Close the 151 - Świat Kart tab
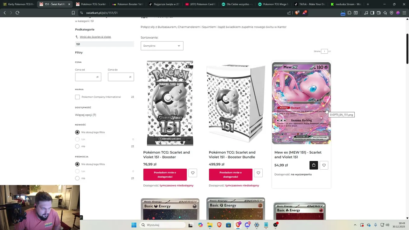Image resolution: width=409 pixels, height=230 pixels. tap(69, 4)
